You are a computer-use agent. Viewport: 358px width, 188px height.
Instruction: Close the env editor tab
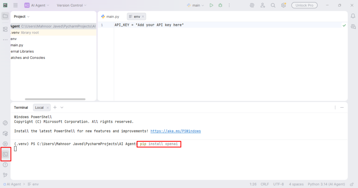[143, 17]
